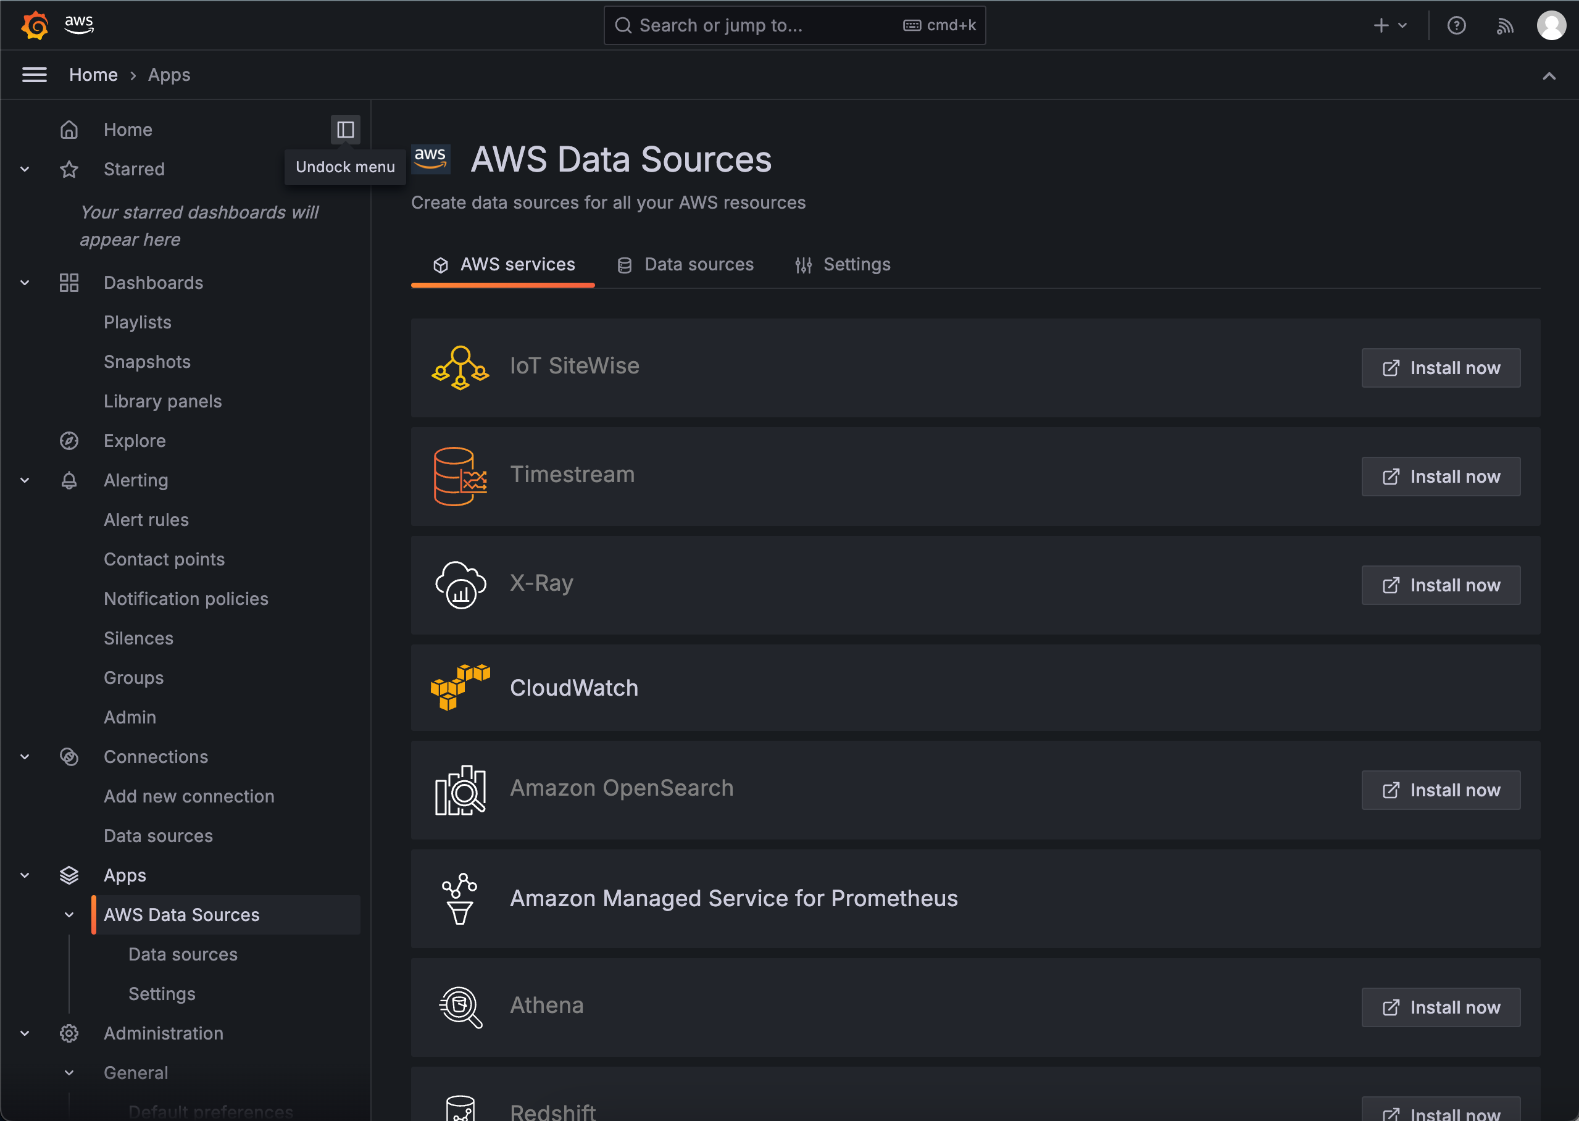Switch to the Settings tab
This screenshot has width=1579, height=1121.
(x=842, y=265)
